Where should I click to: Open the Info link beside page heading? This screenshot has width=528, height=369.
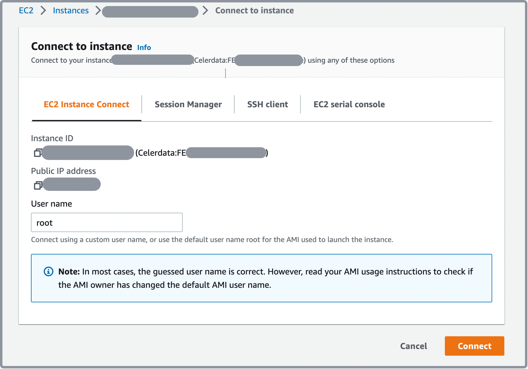(x=144, y=48)
